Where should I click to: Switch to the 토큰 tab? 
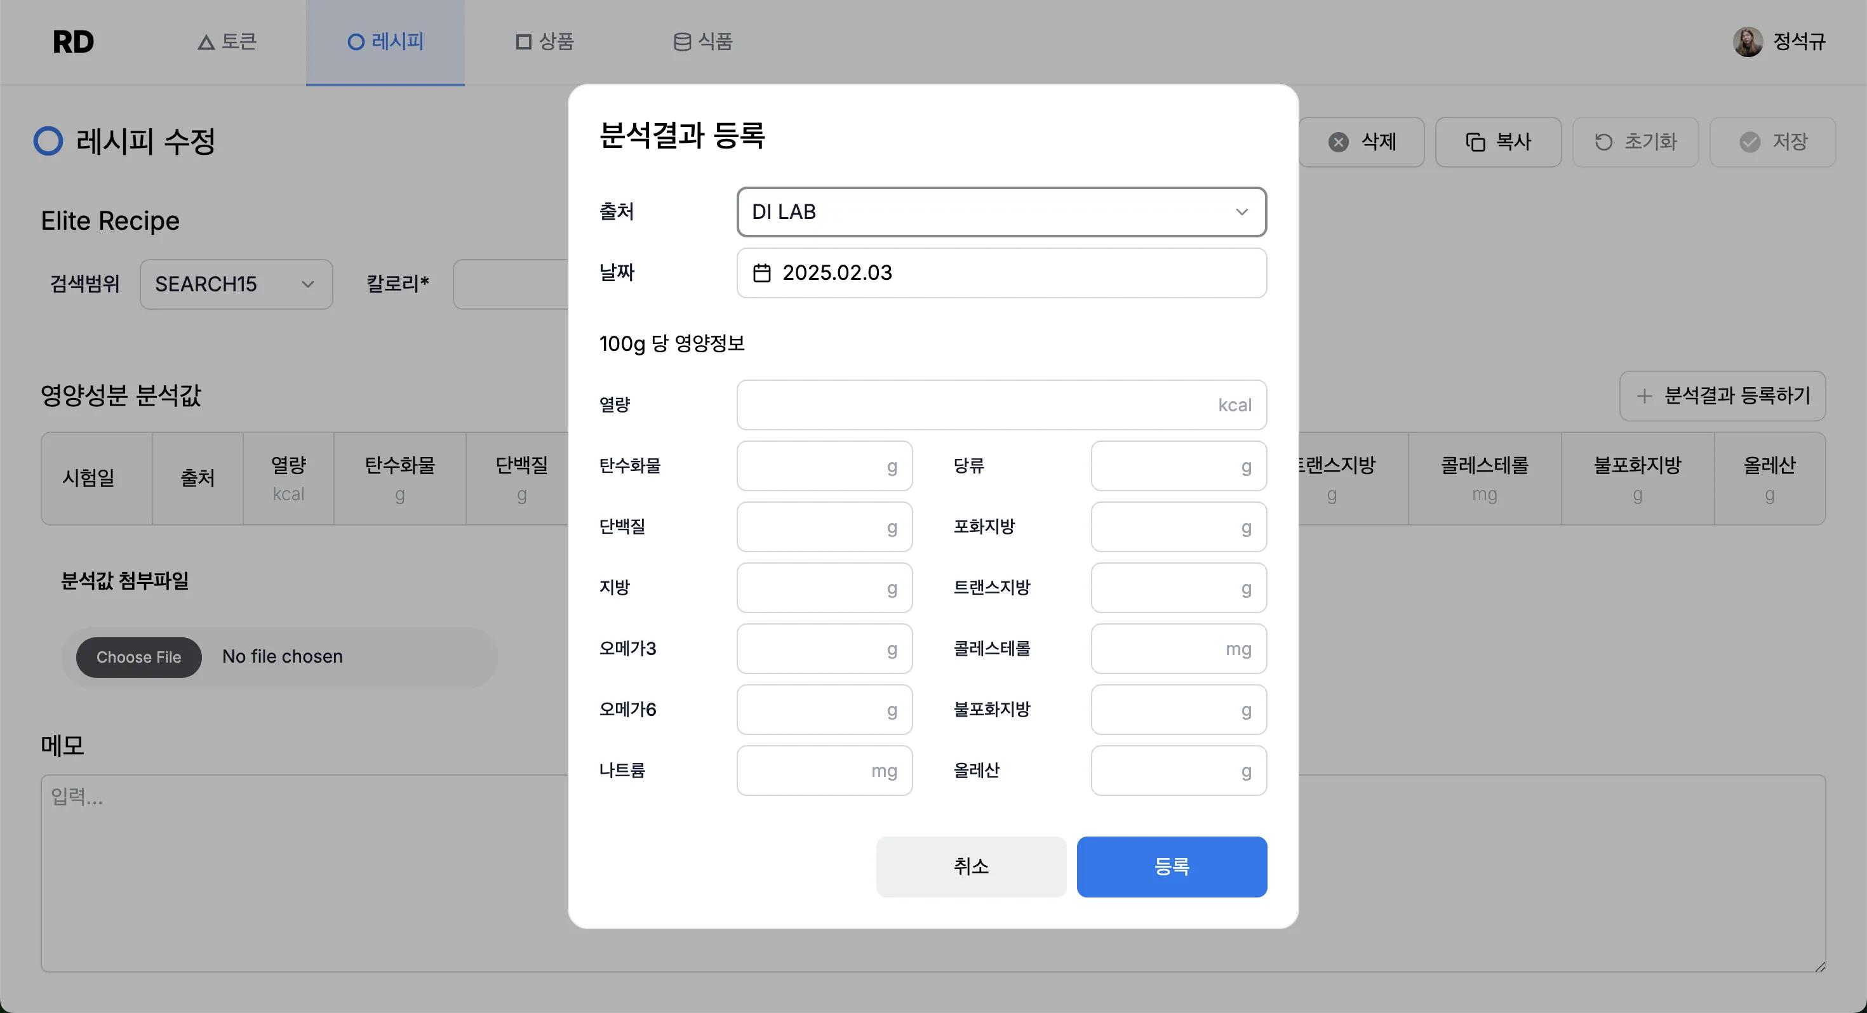click(227, 42)
